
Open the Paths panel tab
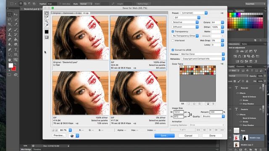pos(249,66)
